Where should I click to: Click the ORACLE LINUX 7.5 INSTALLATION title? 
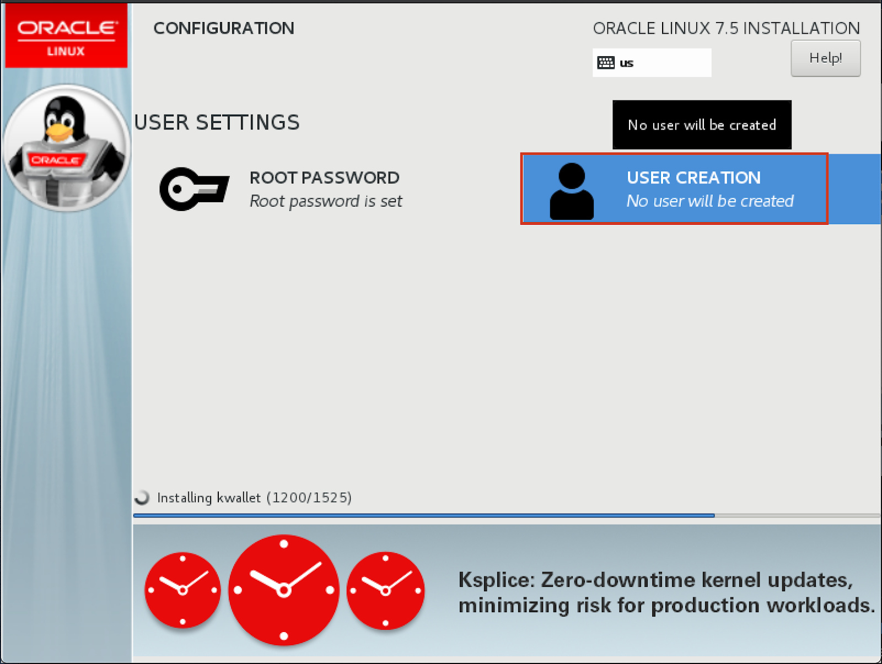click(726, 28)
